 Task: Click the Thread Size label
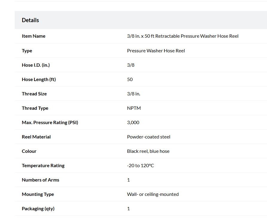[x=34, y=94]
